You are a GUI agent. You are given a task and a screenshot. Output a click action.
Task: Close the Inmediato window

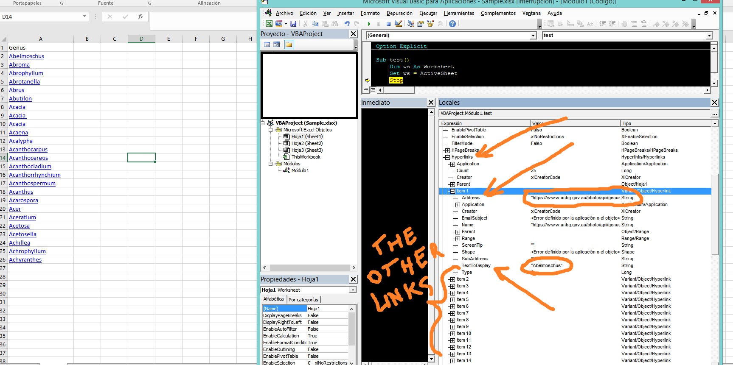431,103
